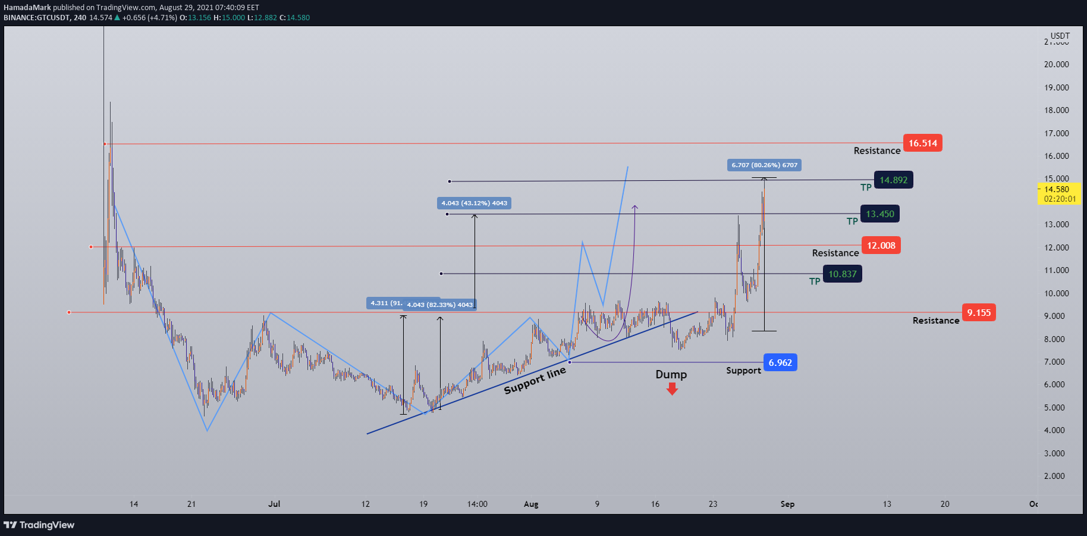
Task: Click the purple curved arrow head
Action: 635,207
